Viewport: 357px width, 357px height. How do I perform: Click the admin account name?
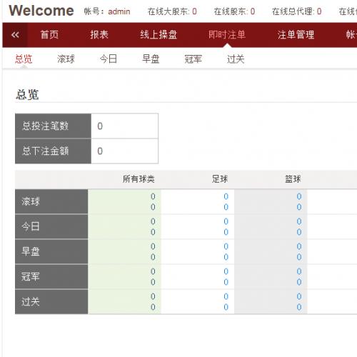(x=119, y=11)
